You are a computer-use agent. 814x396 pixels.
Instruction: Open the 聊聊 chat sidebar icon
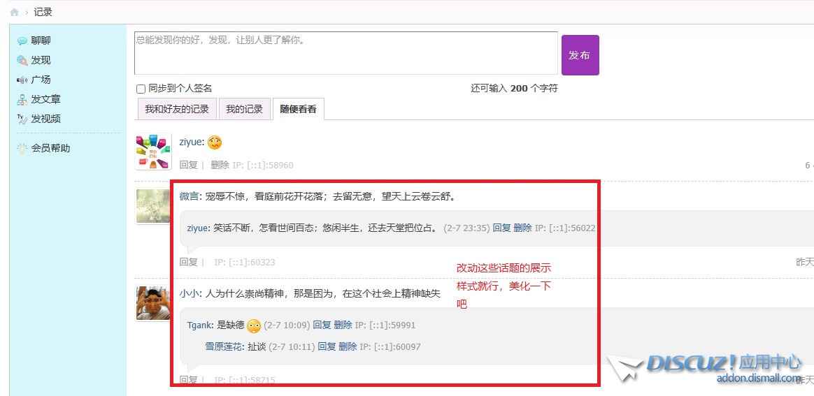click(22, 41)
